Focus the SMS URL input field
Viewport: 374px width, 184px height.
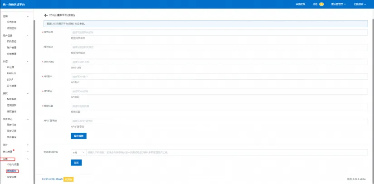point(219,62)
